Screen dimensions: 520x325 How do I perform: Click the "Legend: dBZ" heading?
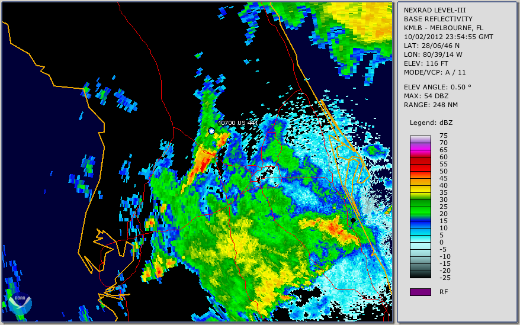431,123
